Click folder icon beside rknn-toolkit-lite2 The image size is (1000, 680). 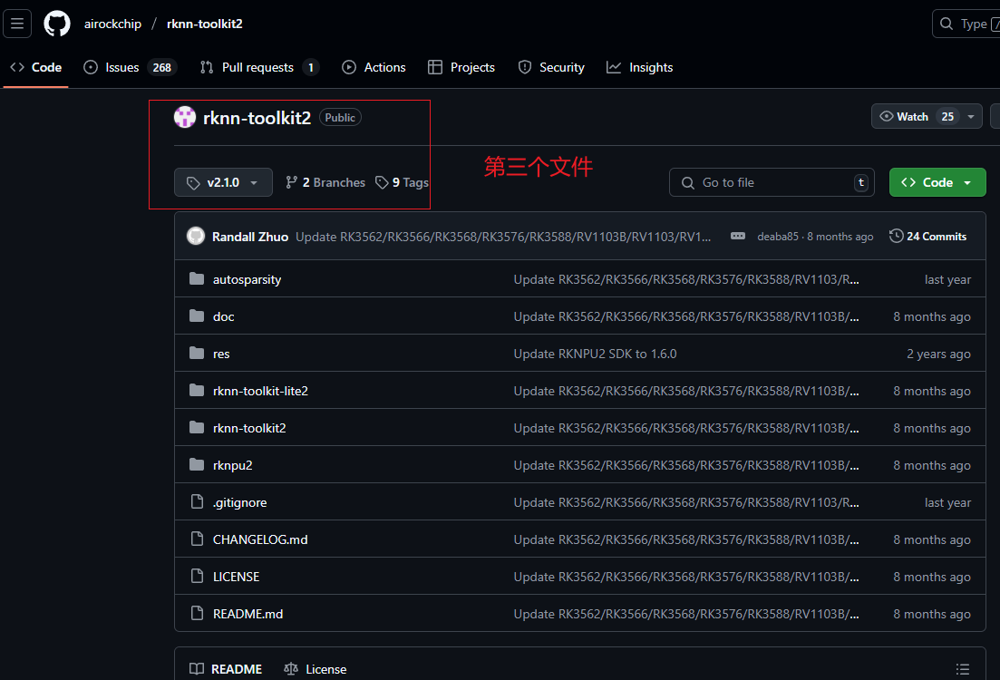coord(197,391)
